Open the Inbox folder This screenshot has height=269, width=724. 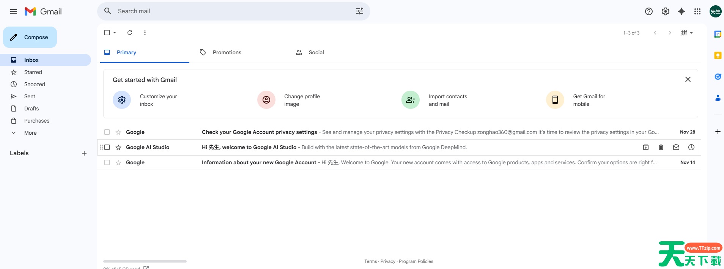pyautogui.click(x=46, y=60)
